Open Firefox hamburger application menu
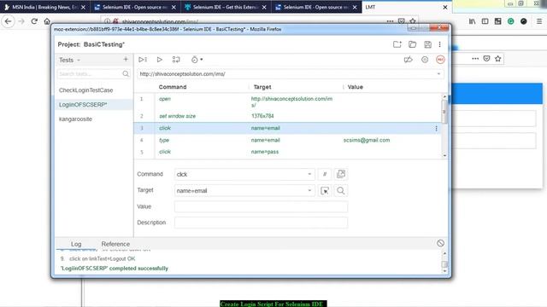 click(539, 21)
